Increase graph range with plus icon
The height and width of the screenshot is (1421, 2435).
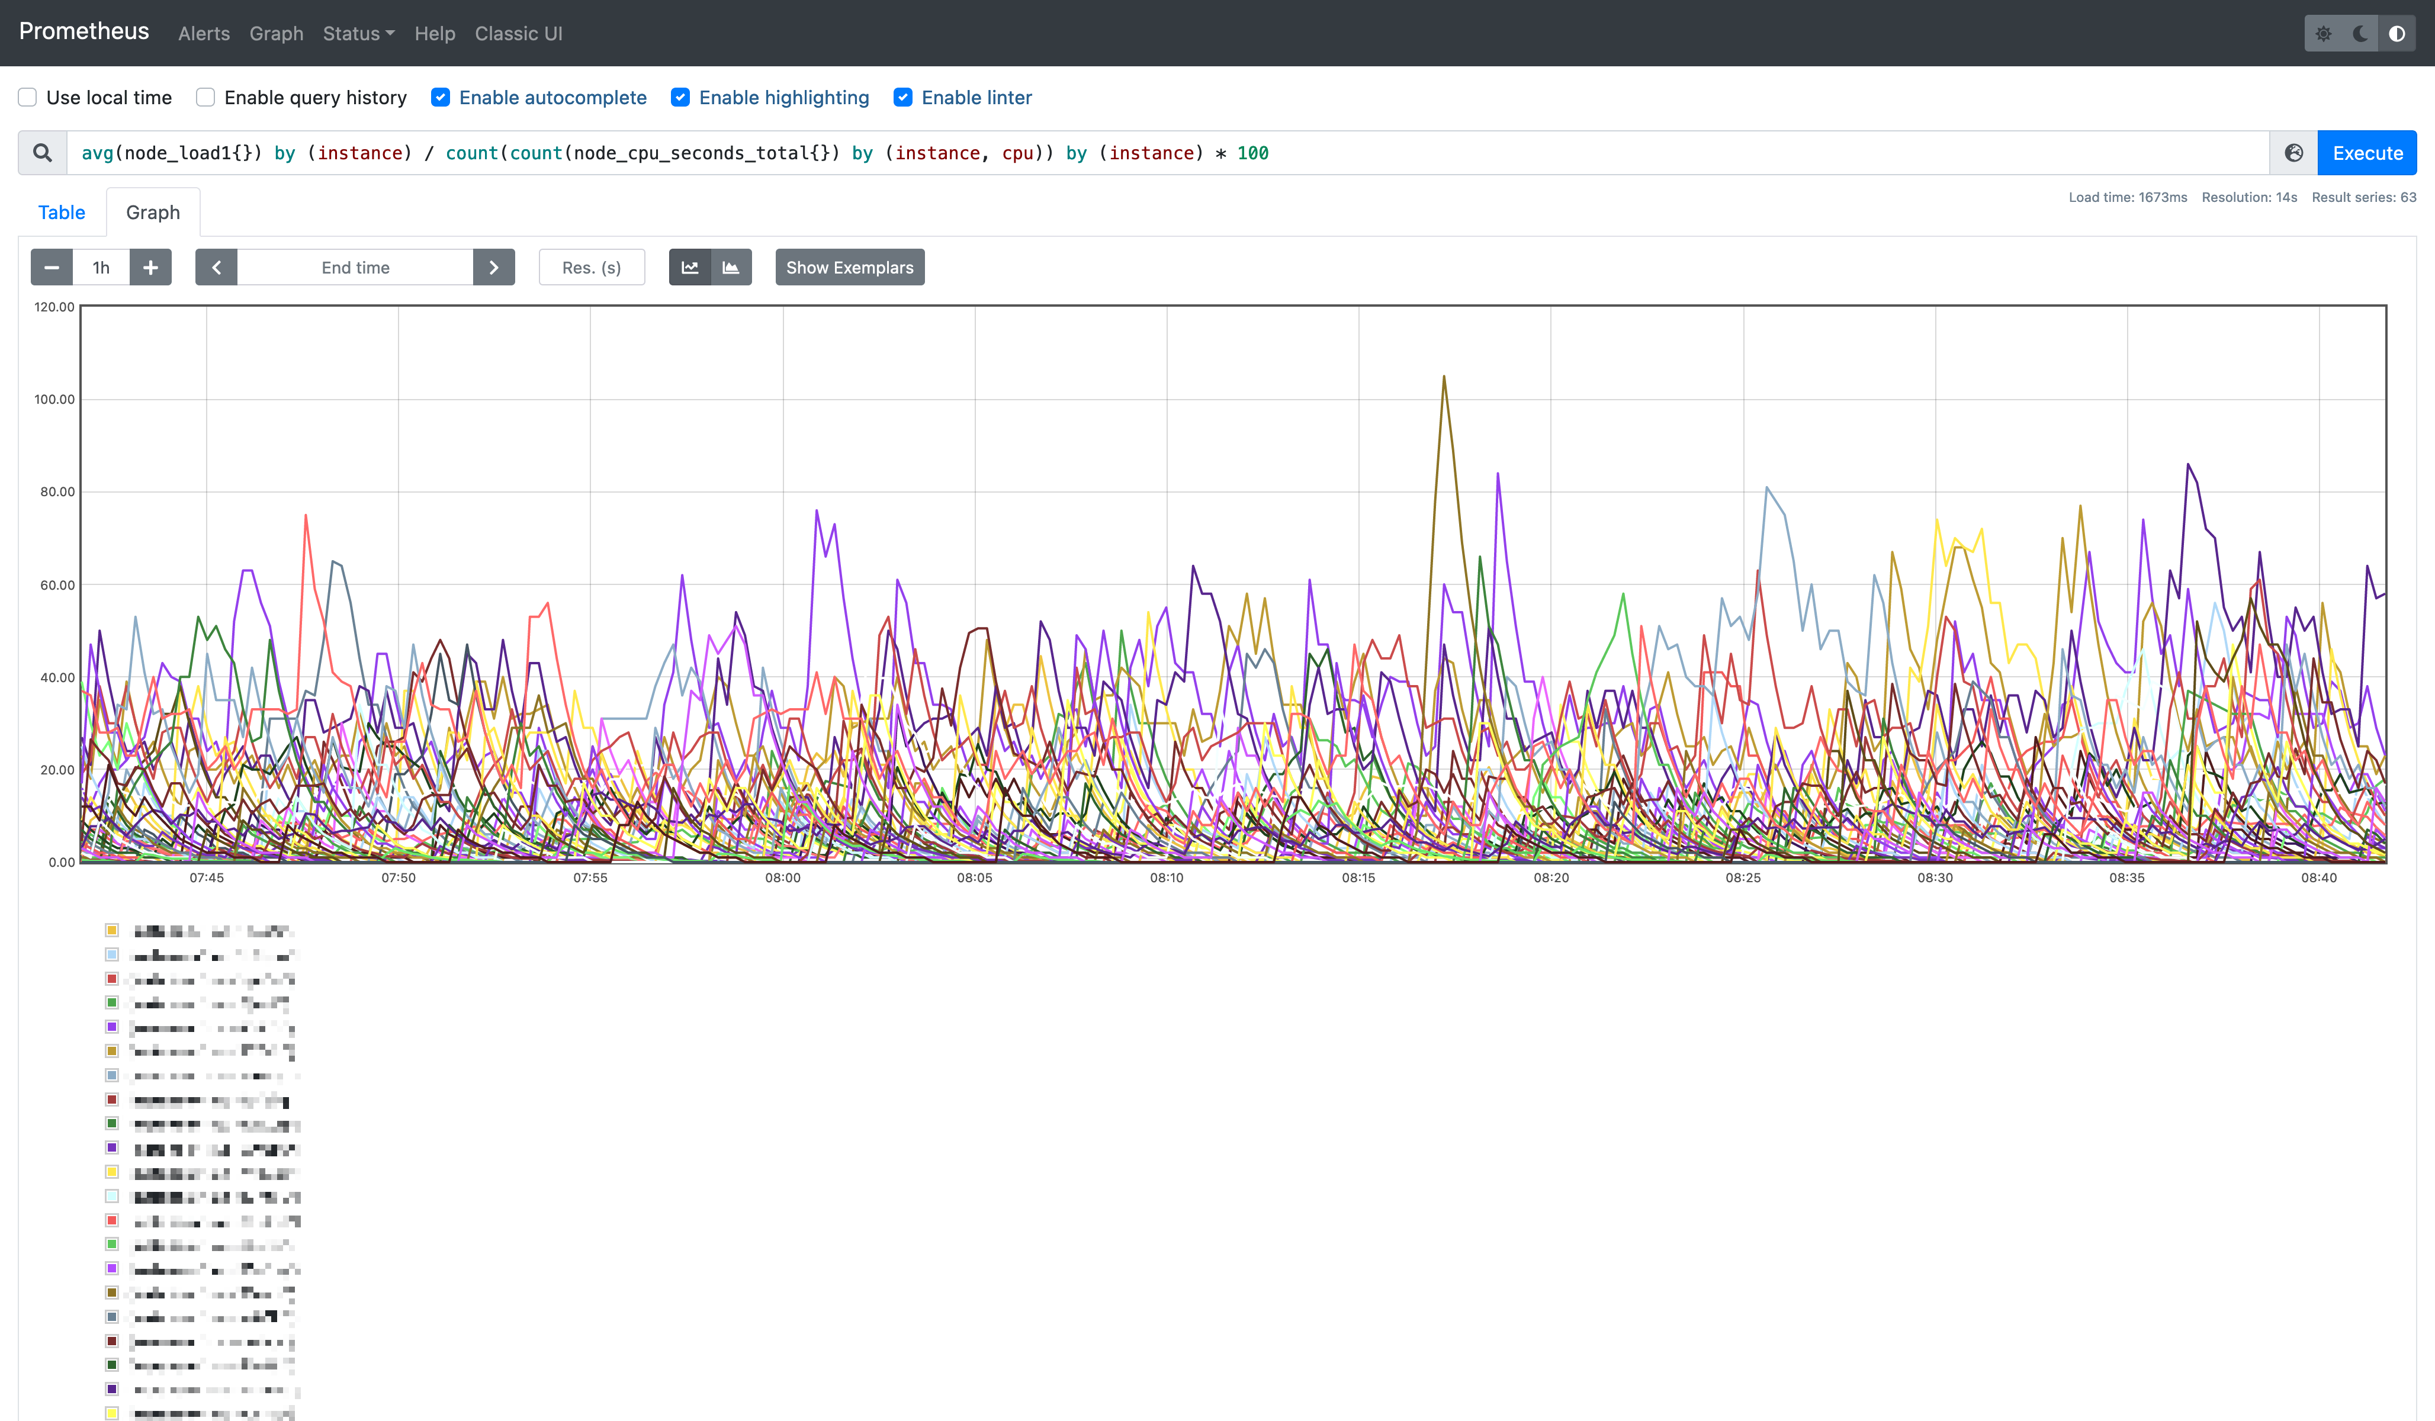(x=151, y=268)
